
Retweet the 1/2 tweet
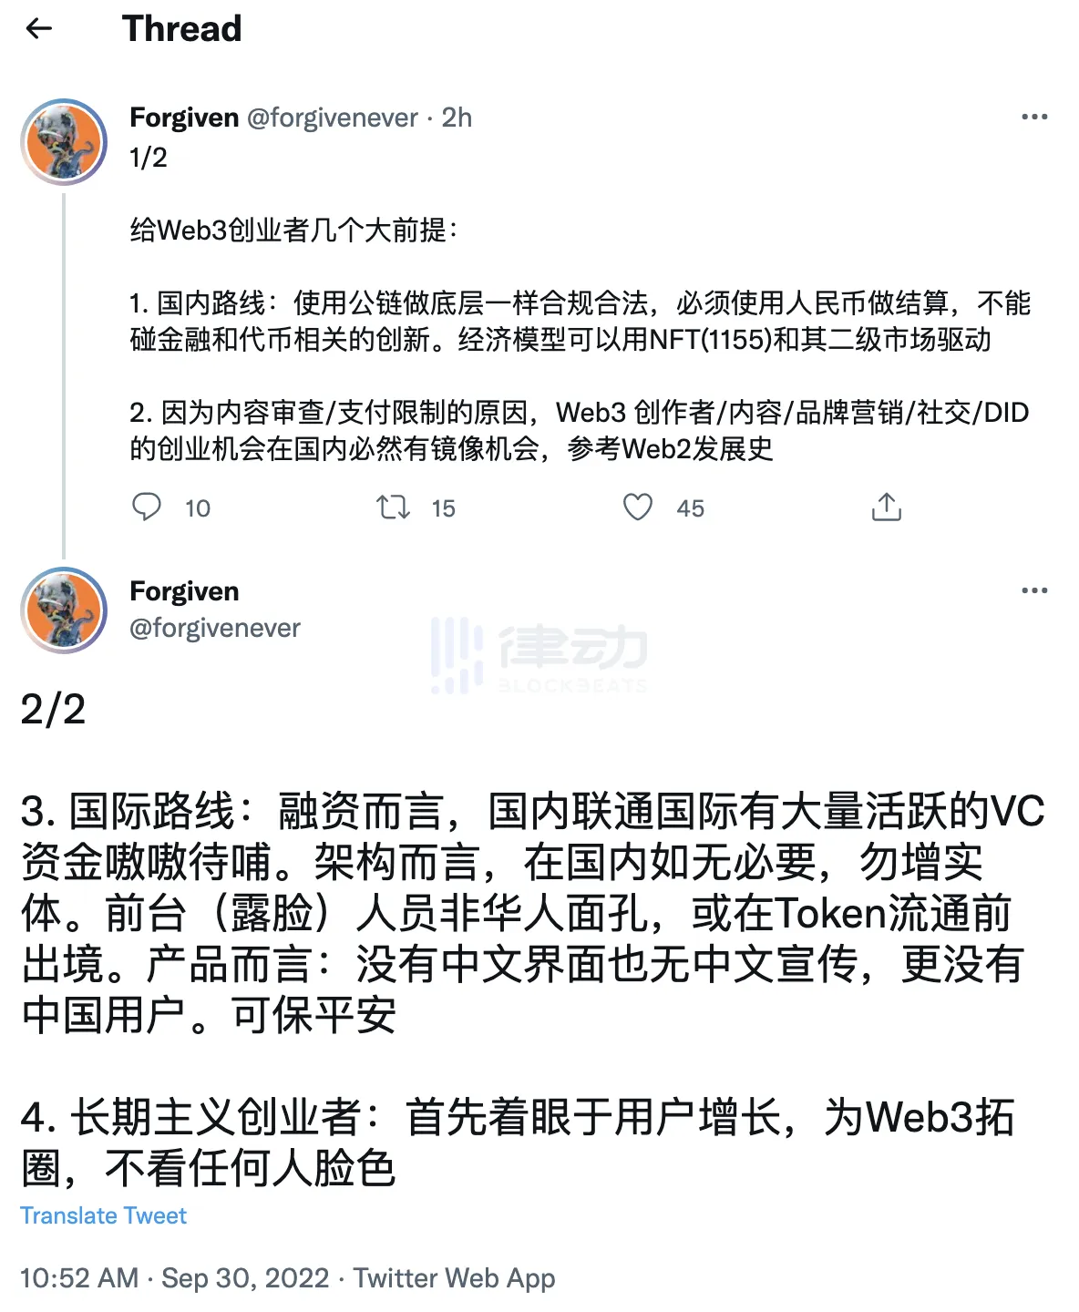(394, 507)
